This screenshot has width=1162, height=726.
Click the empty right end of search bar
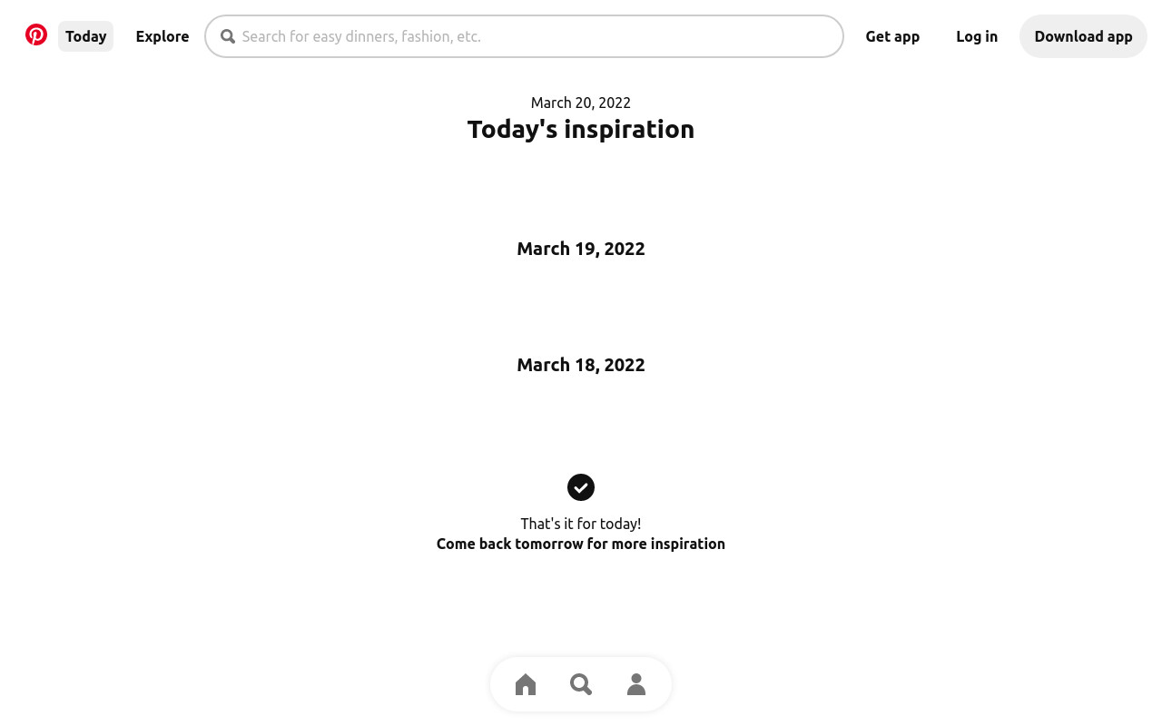coord(781,36)
